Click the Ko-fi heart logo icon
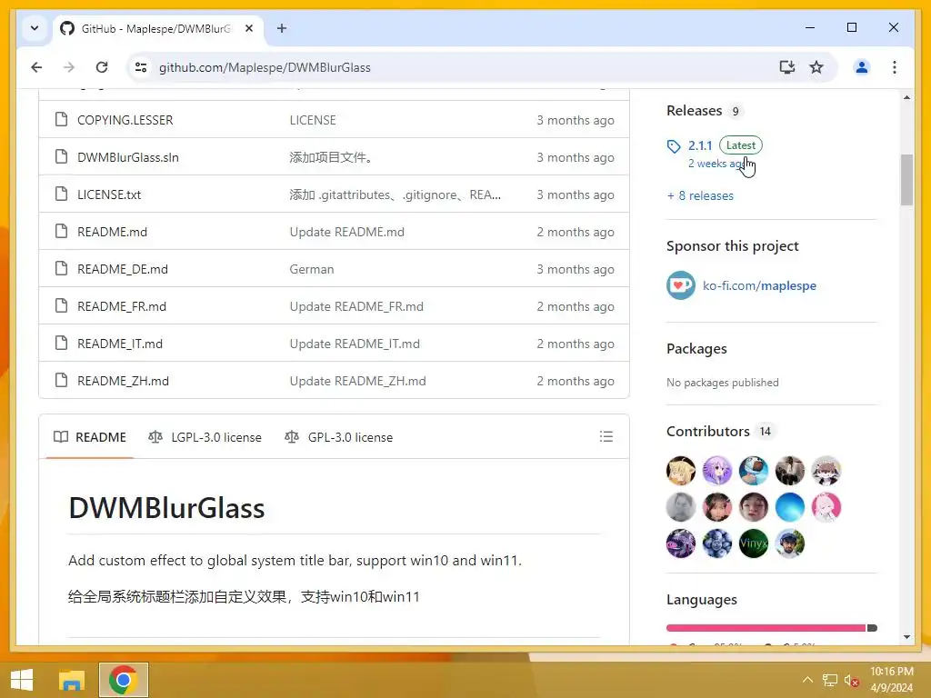The width and height of the screenshot is (931, 698). point(680,285)
